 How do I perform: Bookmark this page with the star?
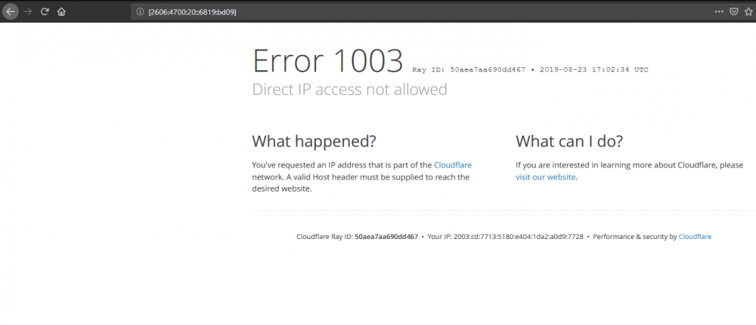(x=748, y=12)
